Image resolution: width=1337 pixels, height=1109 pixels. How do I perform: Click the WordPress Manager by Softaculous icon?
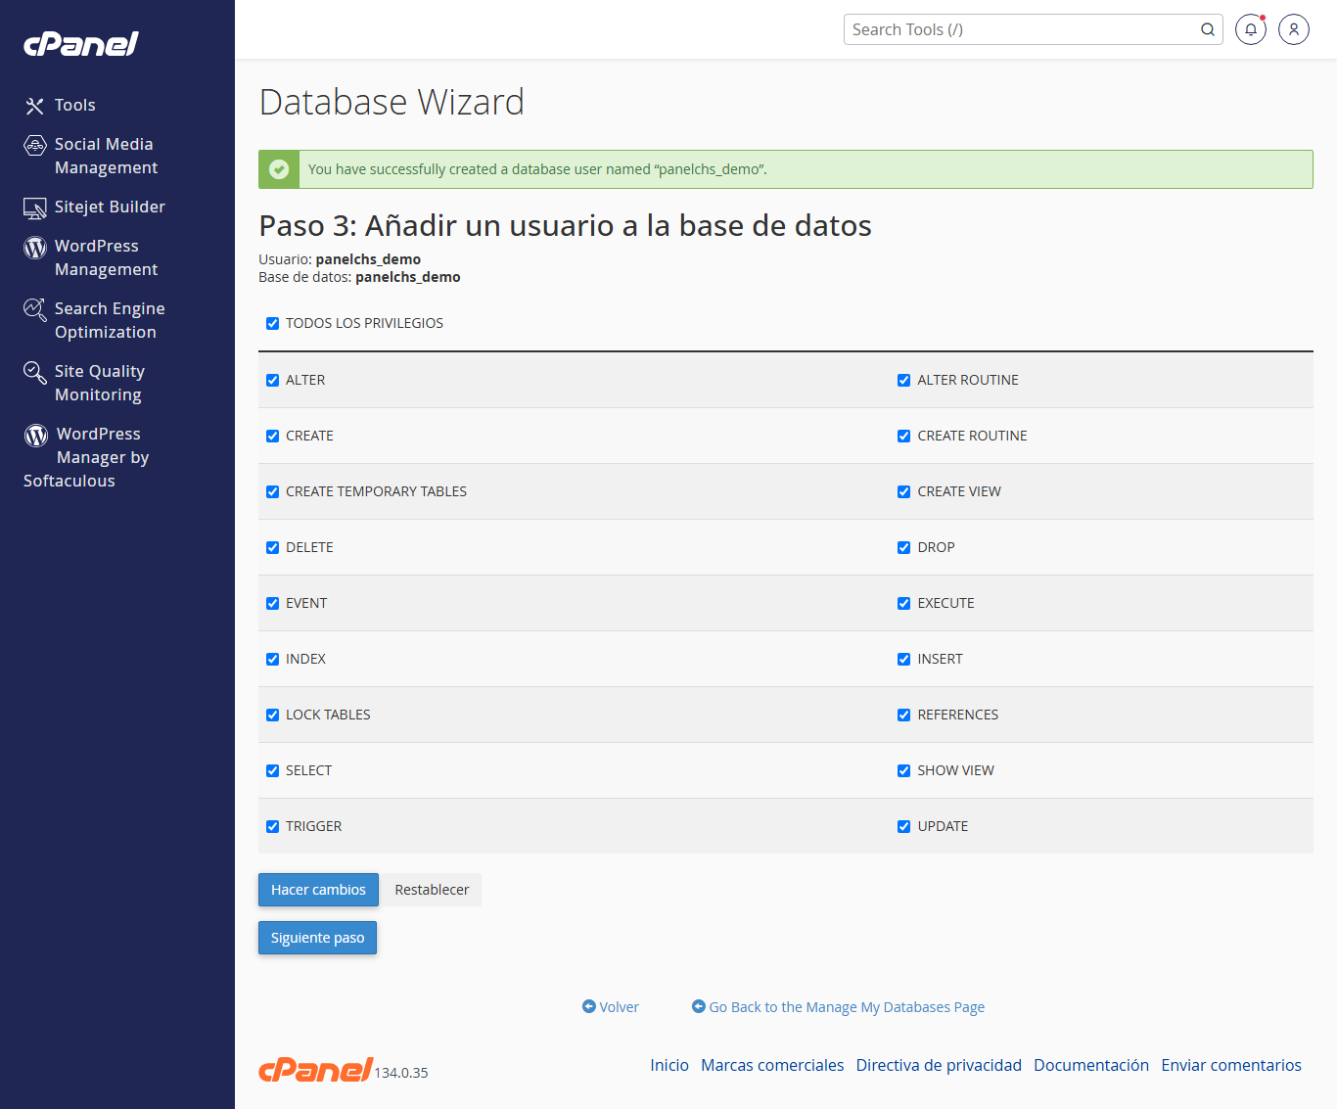(x=36, y=436)
